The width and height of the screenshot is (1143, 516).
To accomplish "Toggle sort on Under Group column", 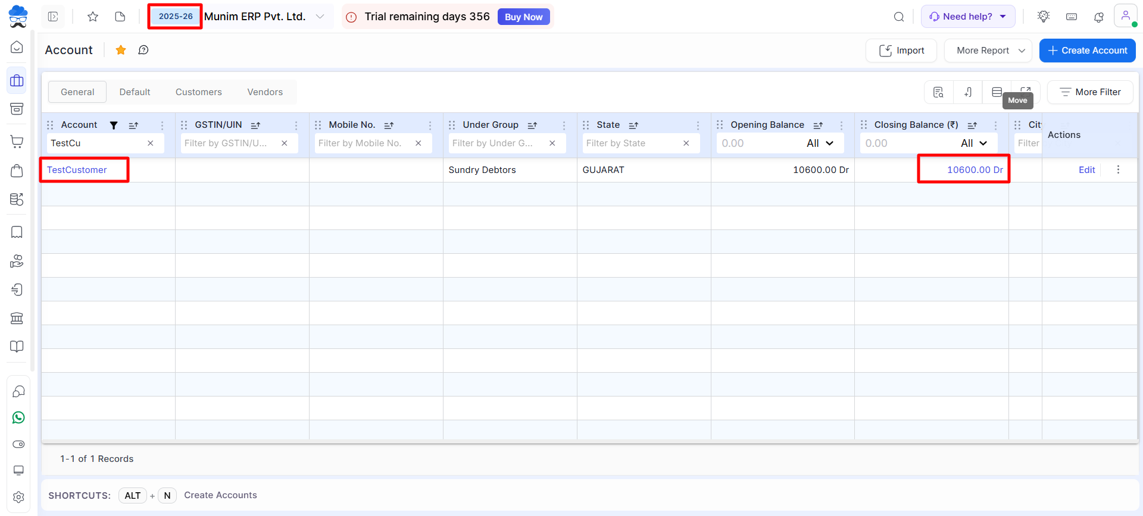I will coord(532,125).
